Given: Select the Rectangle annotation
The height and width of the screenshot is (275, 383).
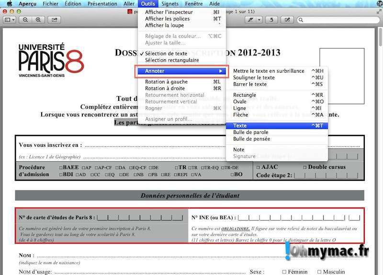Looking at the screenshot, I should pos(277,95).
